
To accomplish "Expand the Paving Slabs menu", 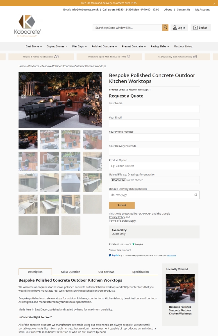I will point(160,46).
